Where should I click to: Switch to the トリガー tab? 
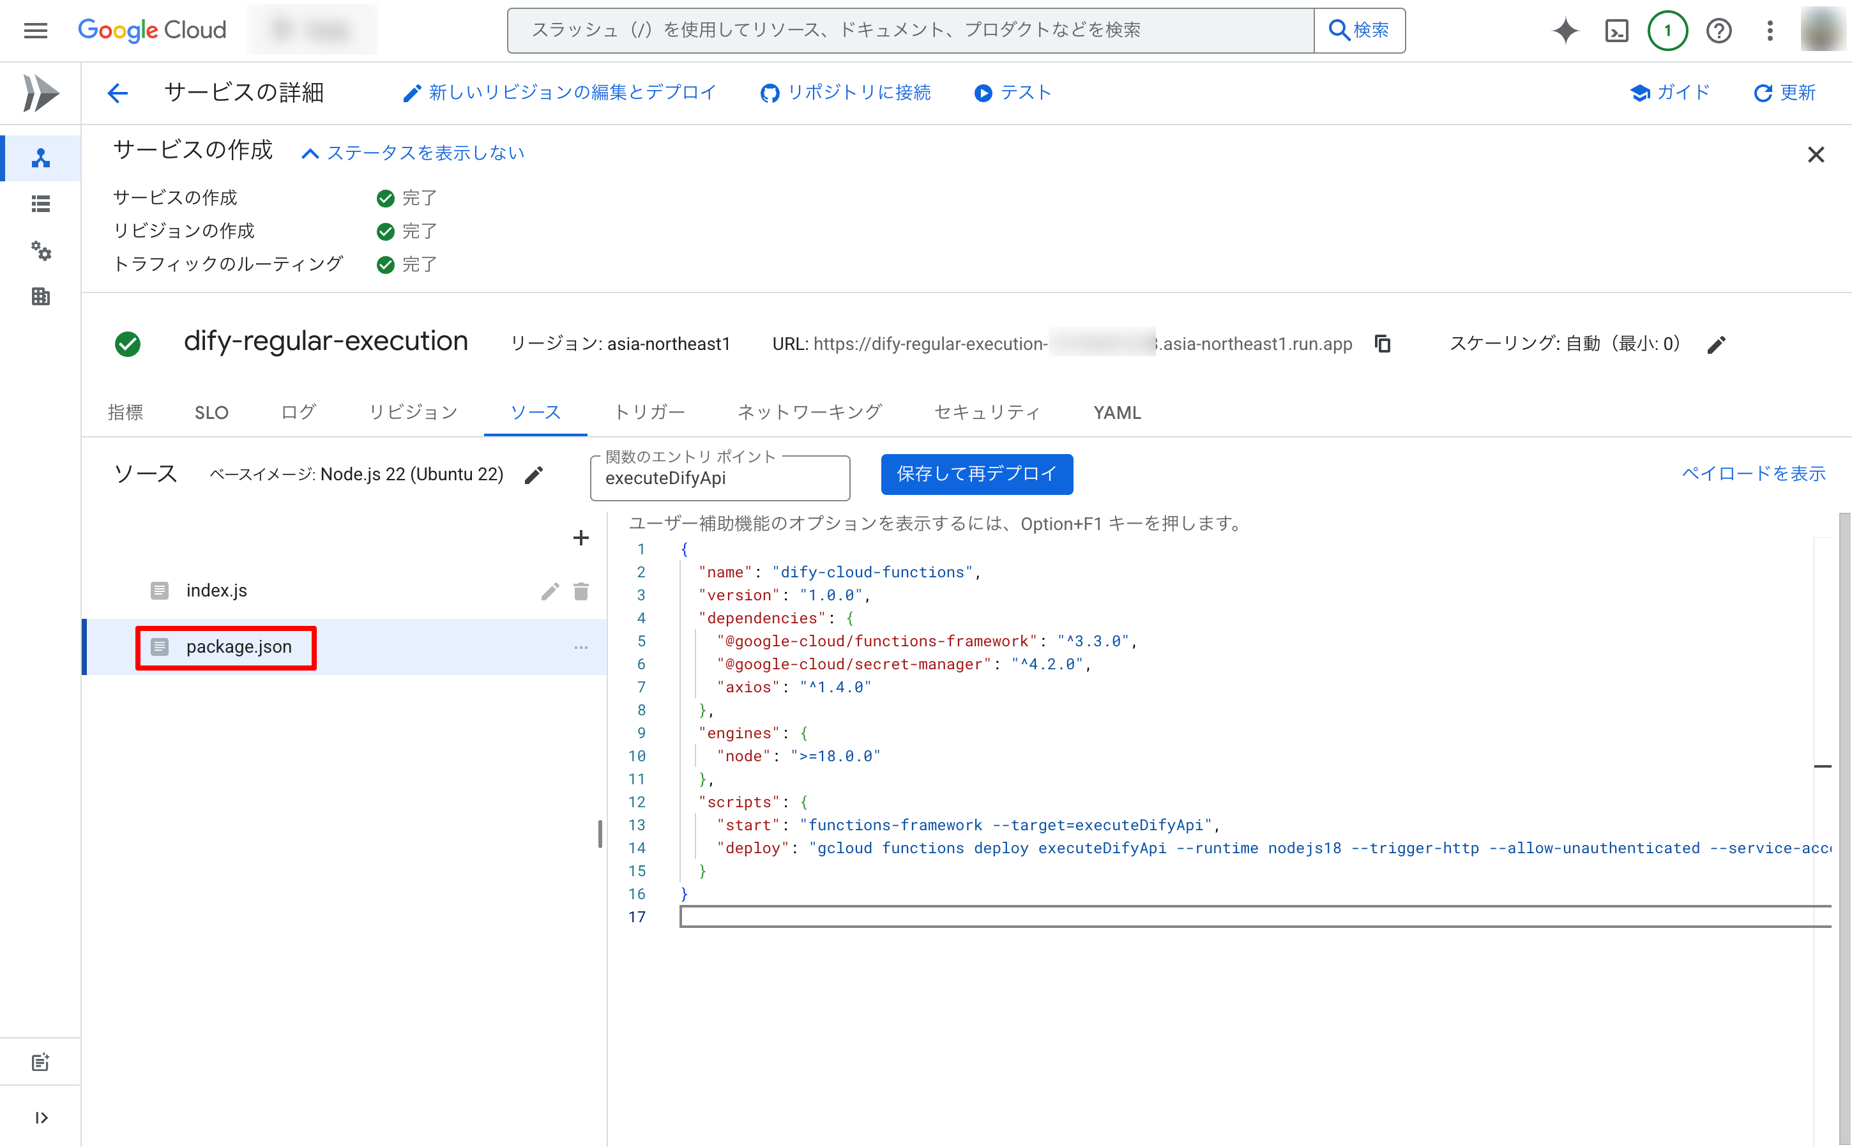point(649,412)
